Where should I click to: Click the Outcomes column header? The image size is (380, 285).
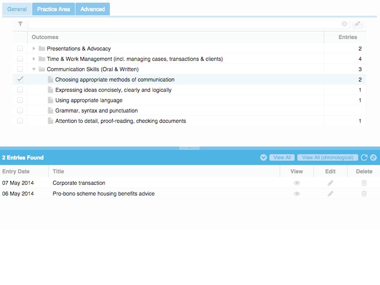coord(175,37)
